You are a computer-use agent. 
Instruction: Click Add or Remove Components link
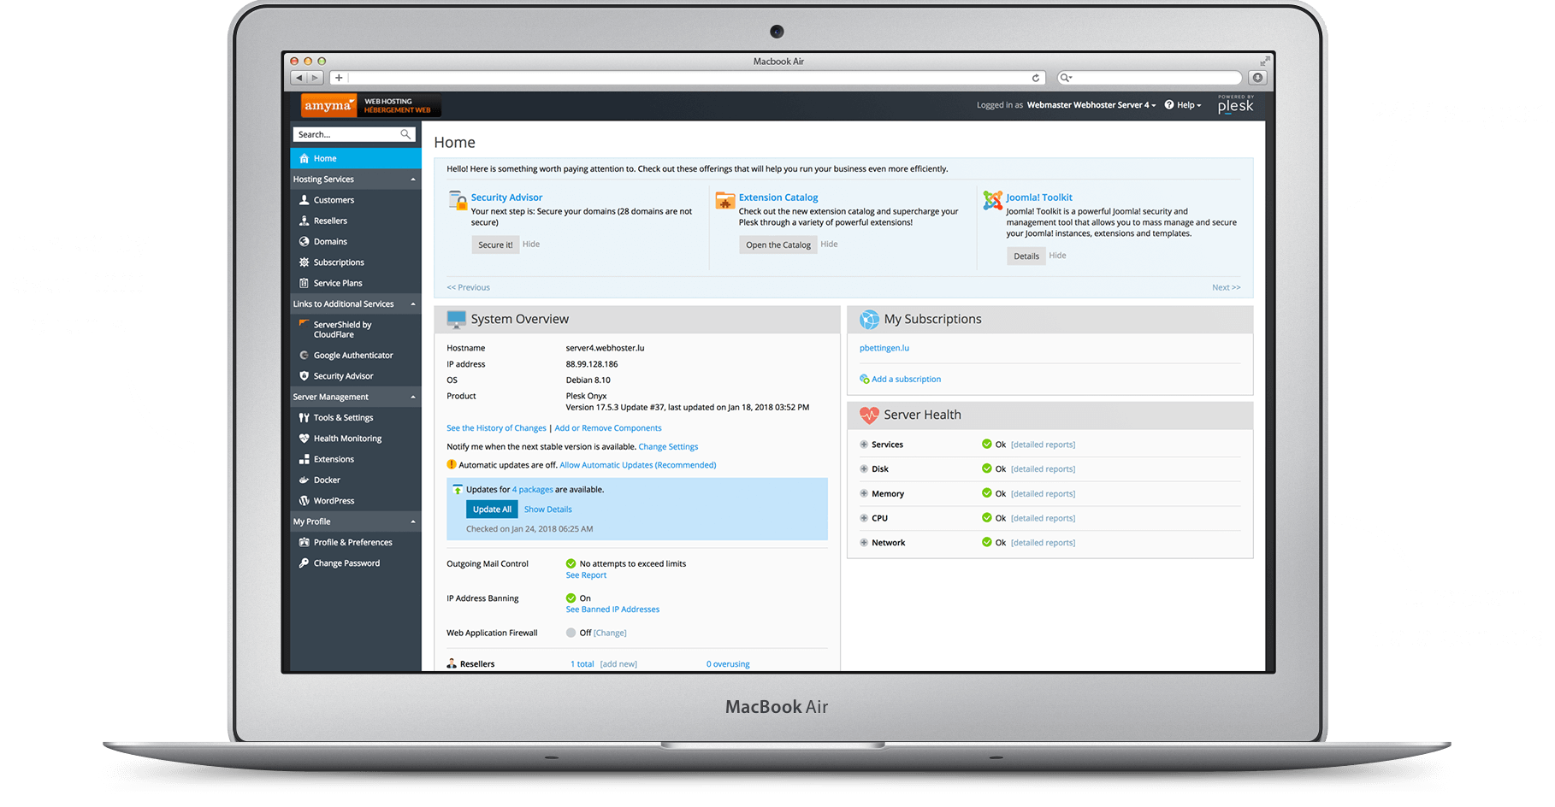pyautogui.click(x=608, y=428)
